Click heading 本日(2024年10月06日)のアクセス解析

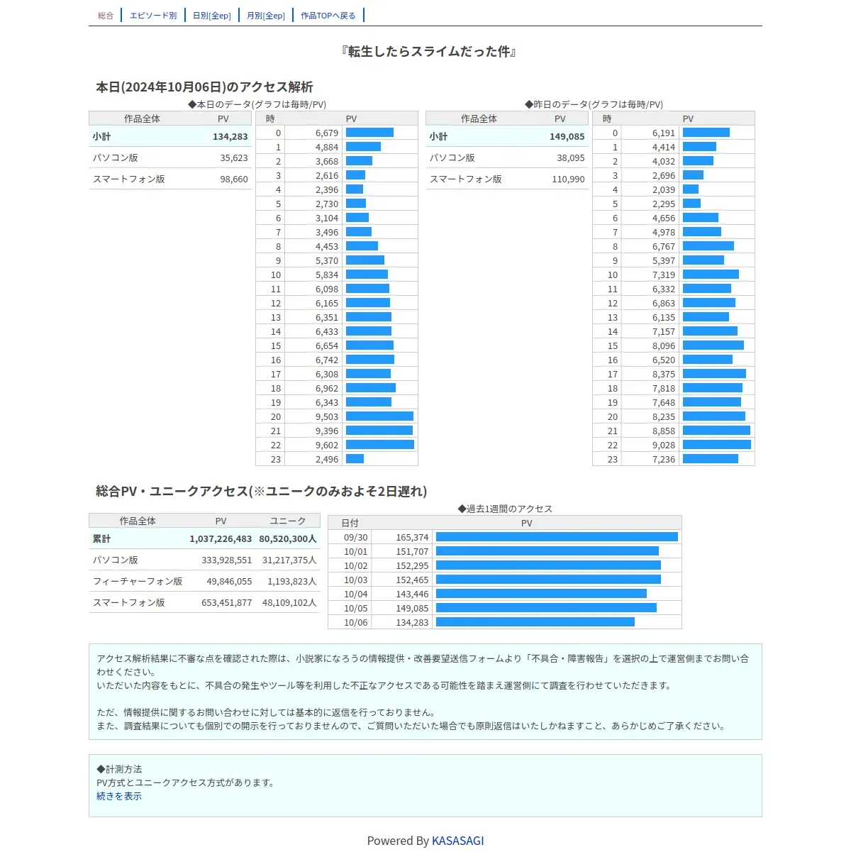pos(204,87)
